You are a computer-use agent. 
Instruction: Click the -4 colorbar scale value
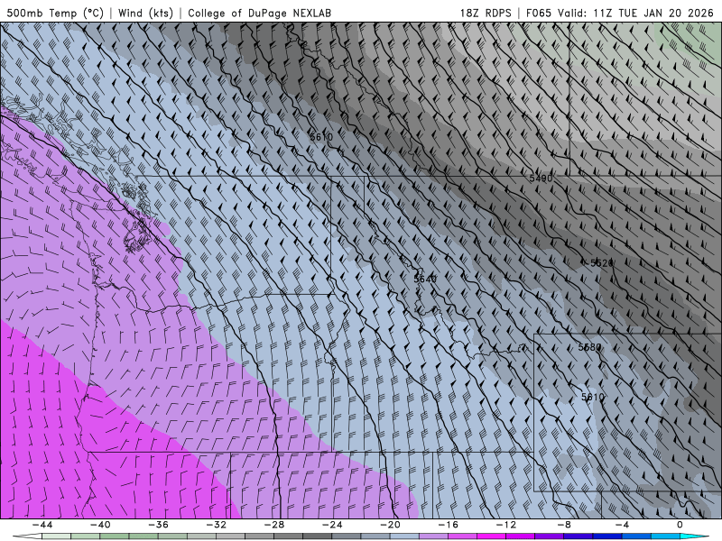point(622,525)
